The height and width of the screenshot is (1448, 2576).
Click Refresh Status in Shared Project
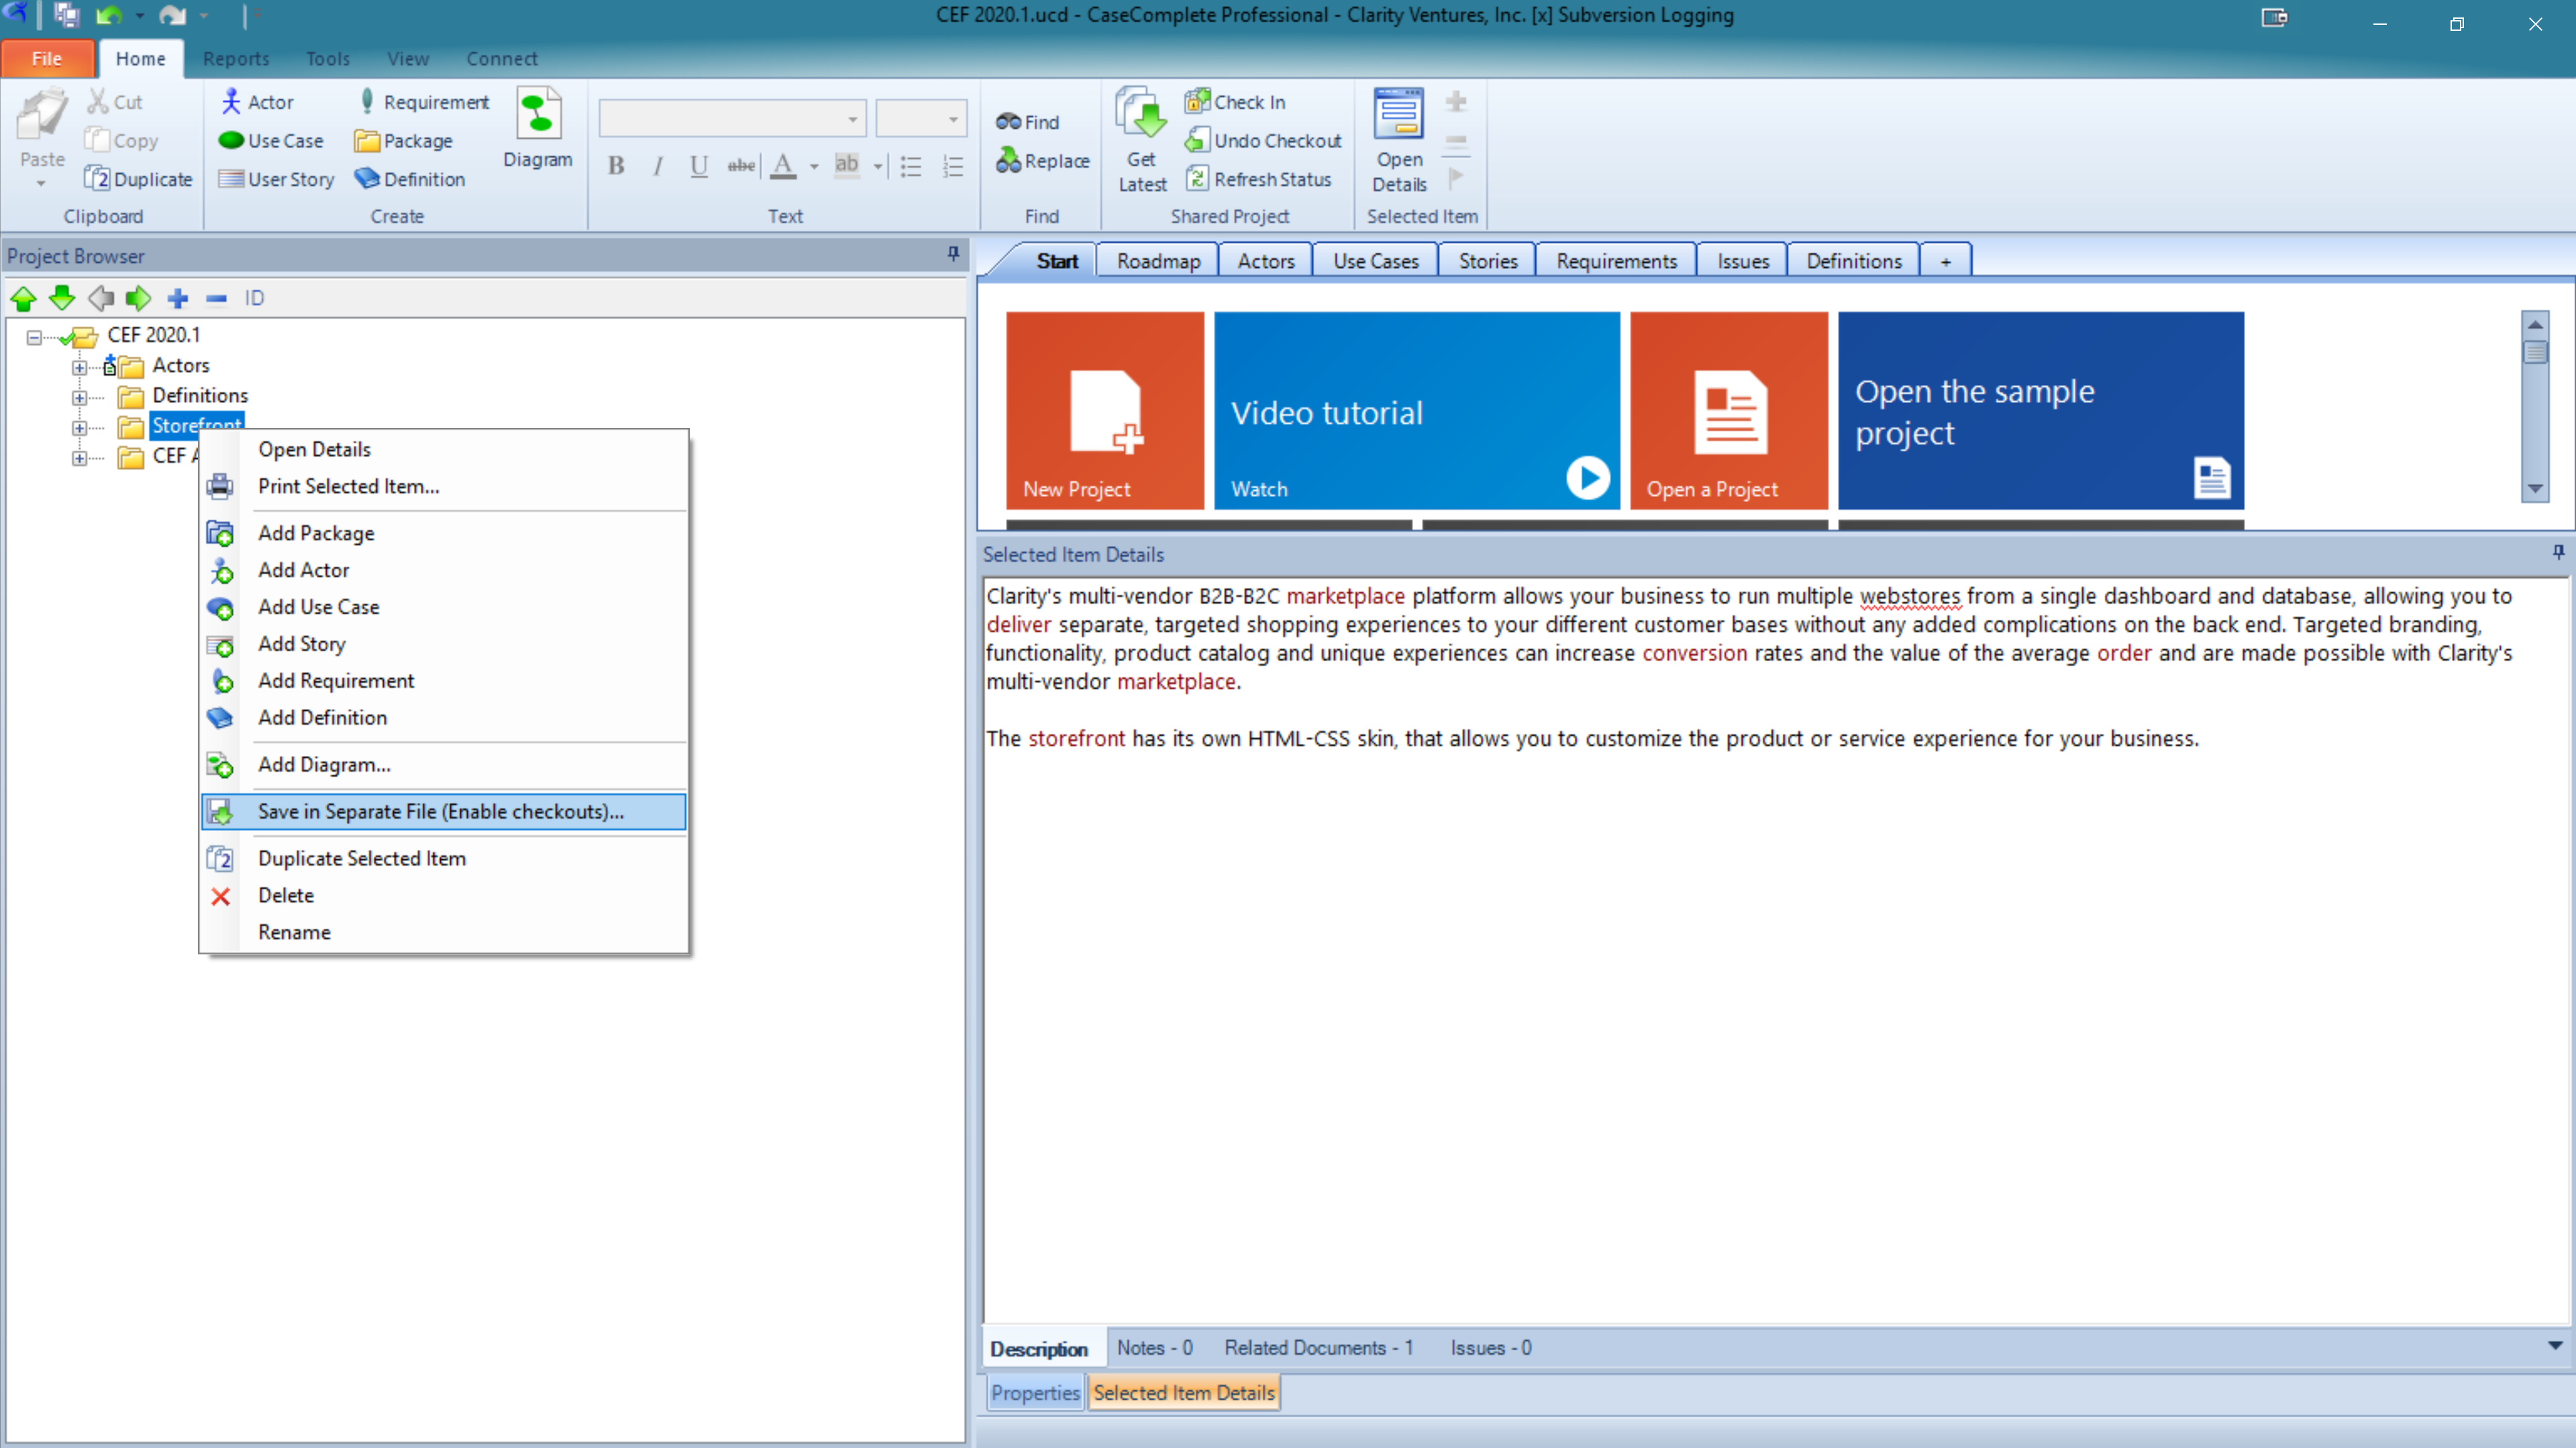[x=1258, y=179]
